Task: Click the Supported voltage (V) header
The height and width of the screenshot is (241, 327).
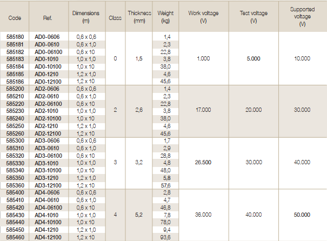Action: pyautogui.click(x=302, y=18)
